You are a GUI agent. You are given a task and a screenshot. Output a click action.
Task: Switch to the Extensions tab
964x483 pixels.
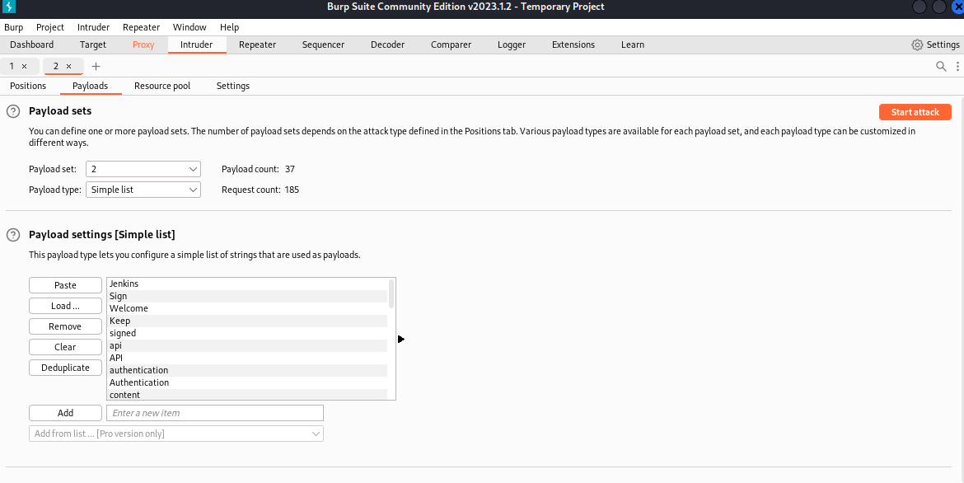pyautogui.click(x=573, y=45)
